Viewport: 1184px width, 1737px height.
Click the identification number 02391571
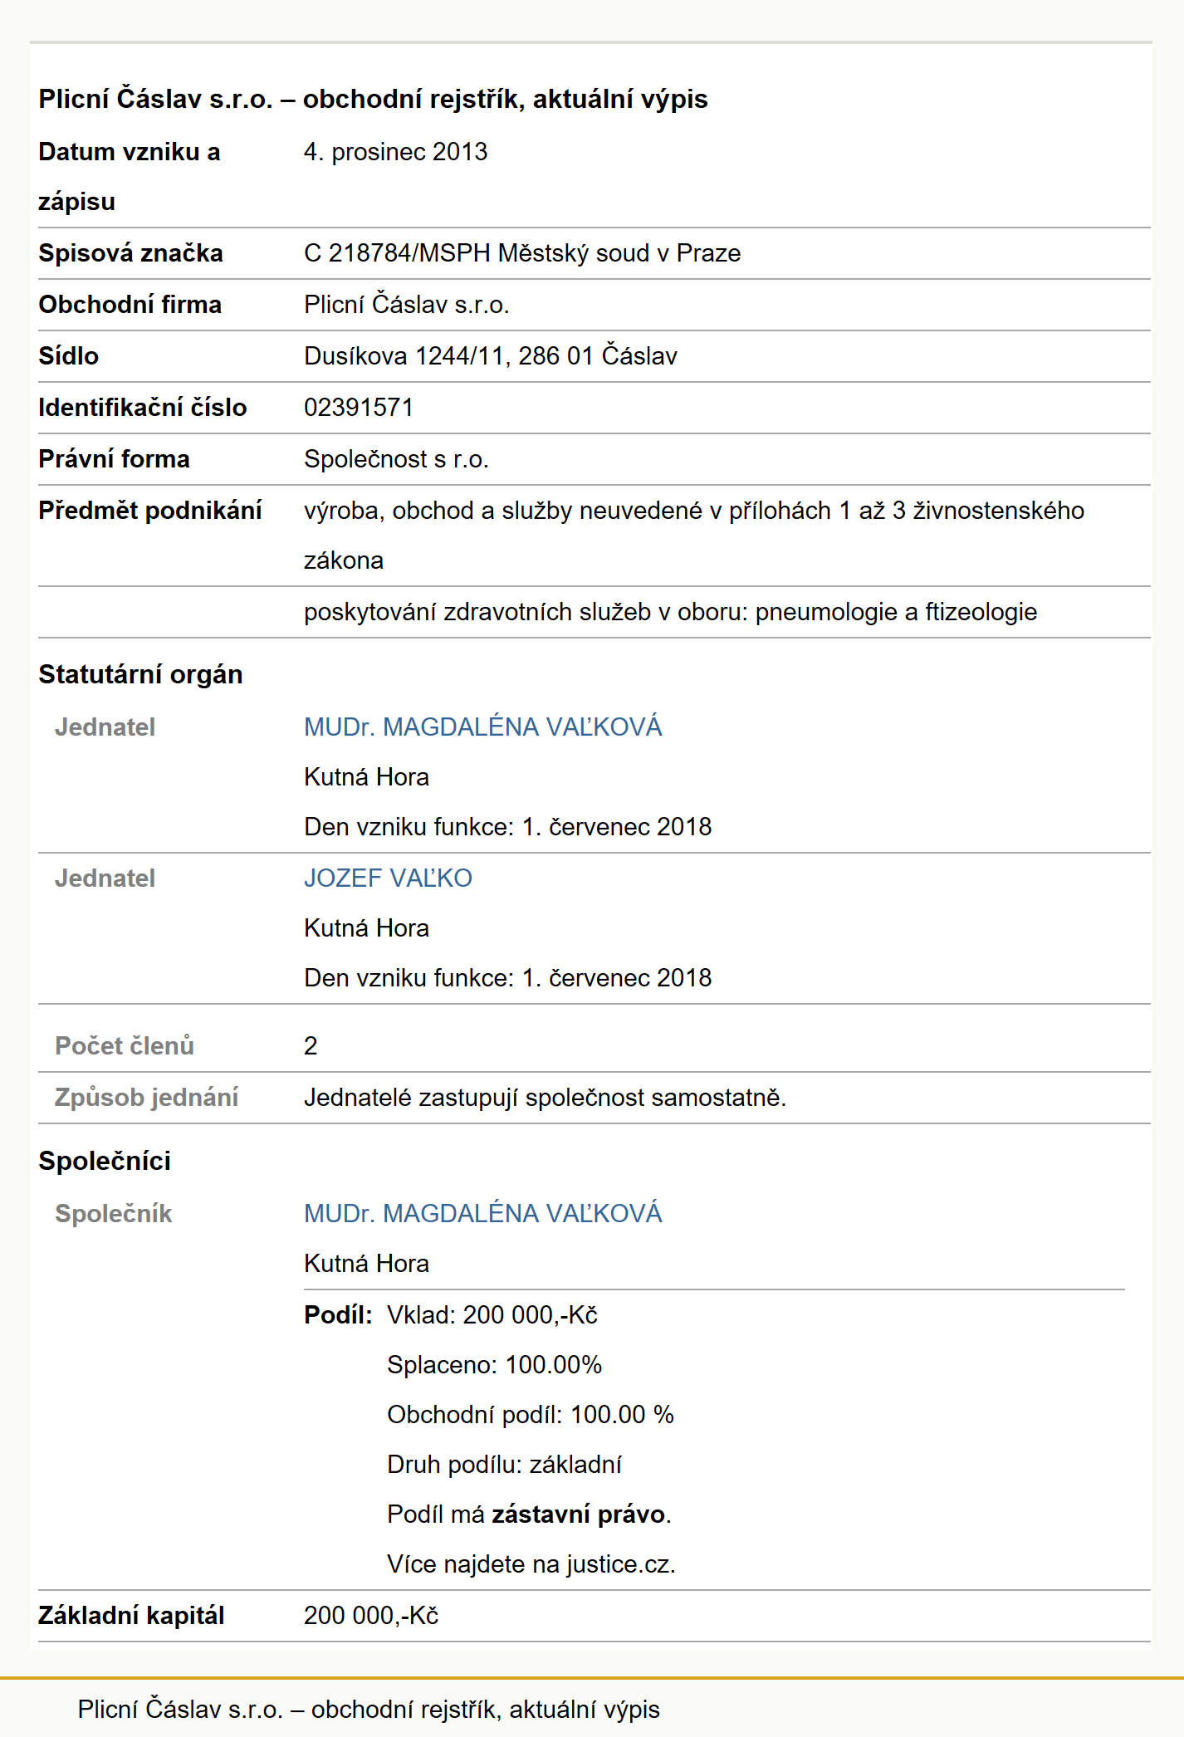point(359,408)
